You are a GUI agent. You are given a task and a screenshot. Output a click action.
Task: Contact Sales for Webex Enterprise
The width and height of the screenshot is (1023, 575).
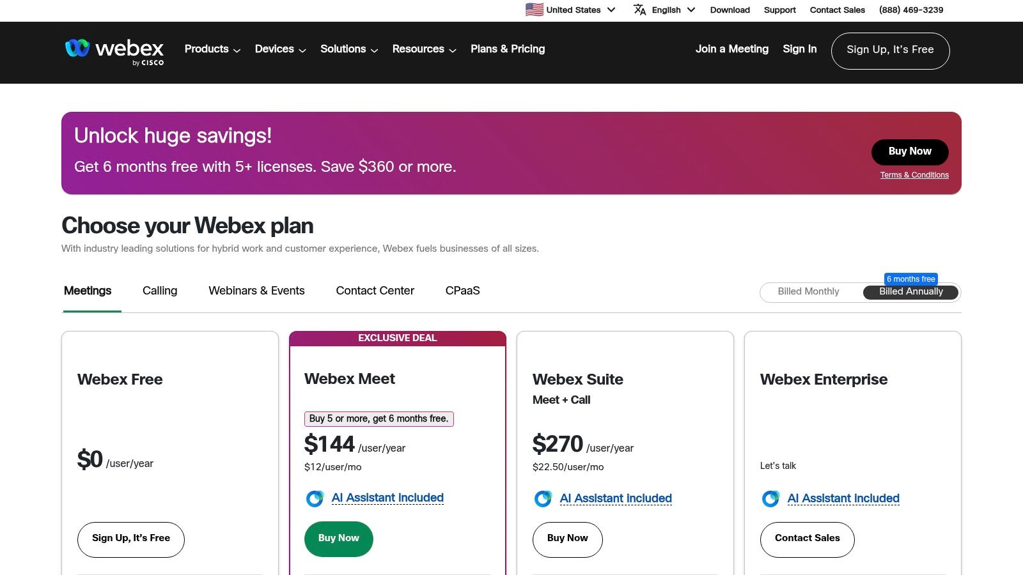click(807, 539)
